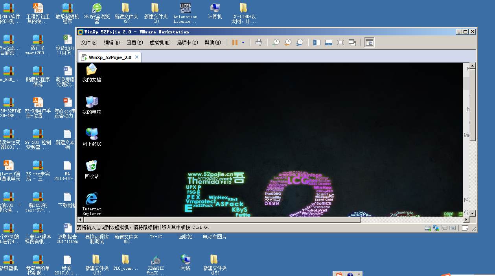Send Ctrl+Alt+Del to the virtual machine
The width and height of the screenshot is (495, 276).
[x=259, y=42]
